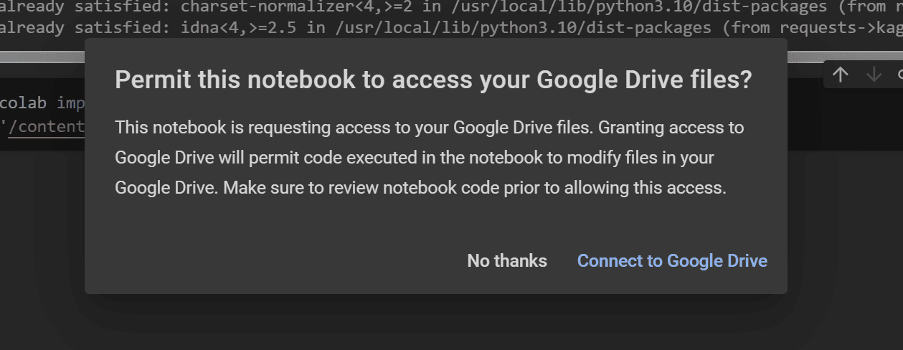Click the dialog title about Google Drive permission

click(x=433, y=80)
